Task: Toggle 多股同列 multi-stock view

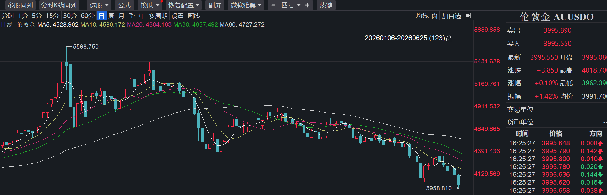Action: pyautogui.click(x=20, y=5)
